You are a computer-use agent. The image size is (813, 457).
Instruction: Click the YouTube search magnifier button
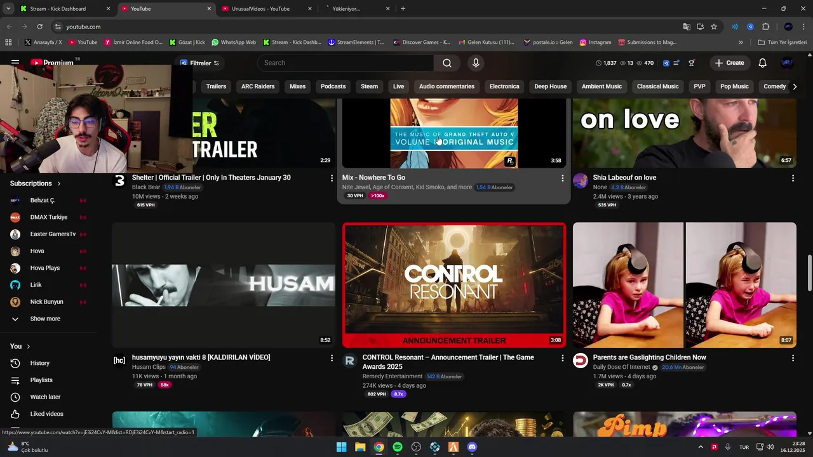[447, 63]
